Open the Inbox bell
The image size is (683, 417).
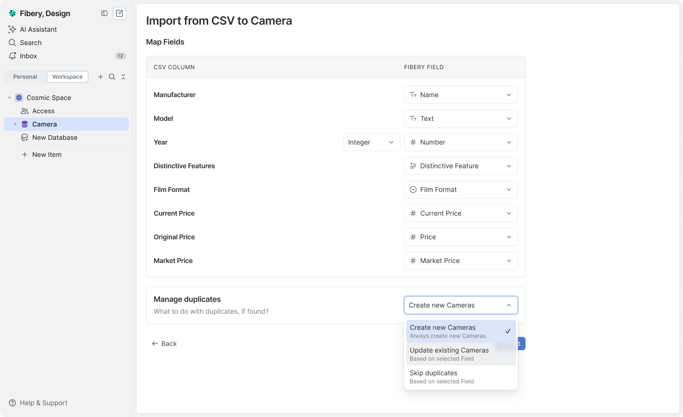(13, 56)
